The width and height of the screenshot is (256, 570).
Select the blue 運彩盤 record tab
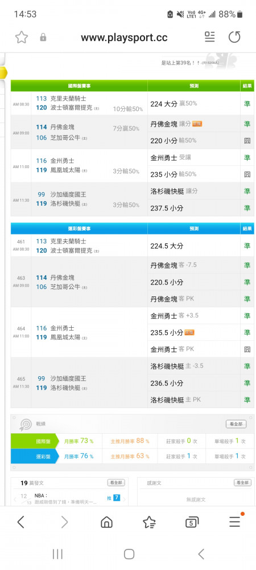coord(35,456)
